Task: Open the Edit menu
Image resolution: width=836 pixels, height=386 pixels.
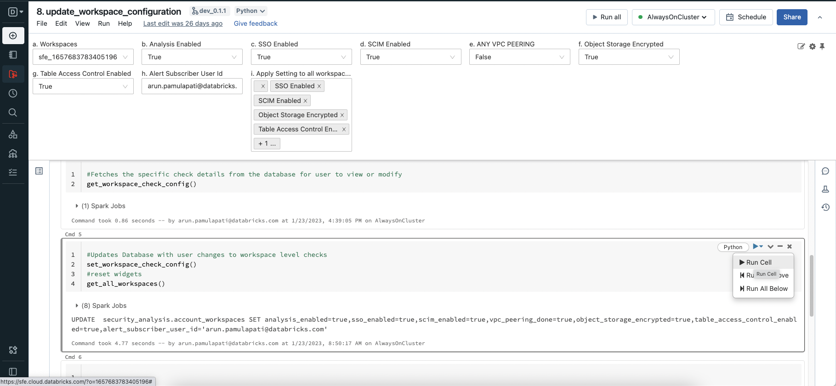Action: (61, 23)
